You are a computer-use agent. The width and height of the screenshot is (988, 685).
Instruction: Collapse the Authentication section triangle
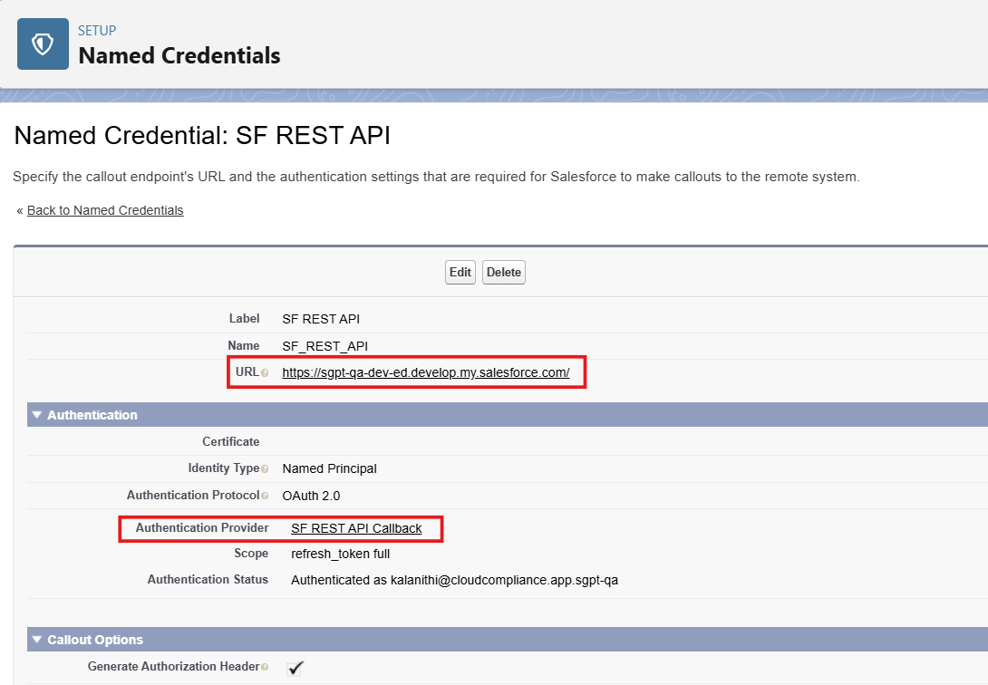tap(37, 415)
